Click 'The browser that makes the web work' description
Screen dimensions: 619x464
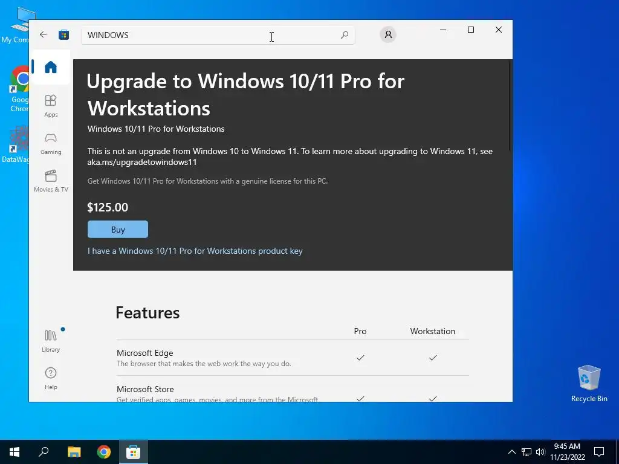click(204, 363)
